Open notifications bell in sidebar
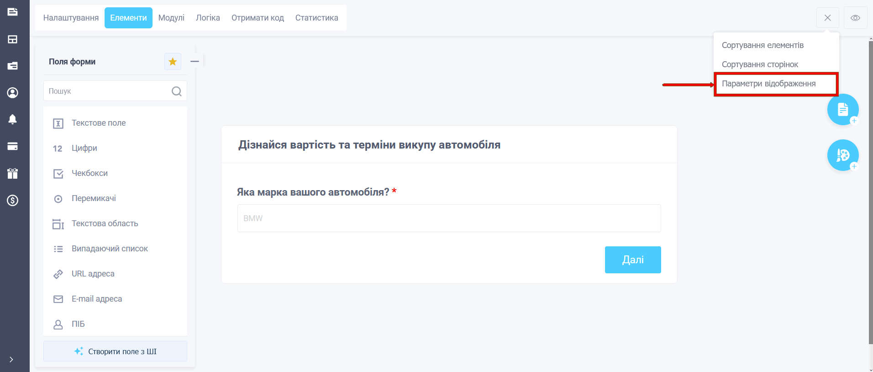873x372 pixels. pyautogui.click(x=13, y=119)
